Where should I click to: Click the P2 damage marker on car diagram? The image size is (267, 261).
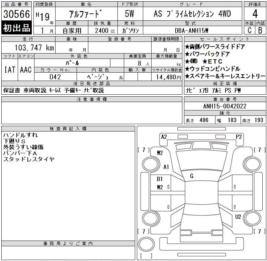click(x=239, y=137)
